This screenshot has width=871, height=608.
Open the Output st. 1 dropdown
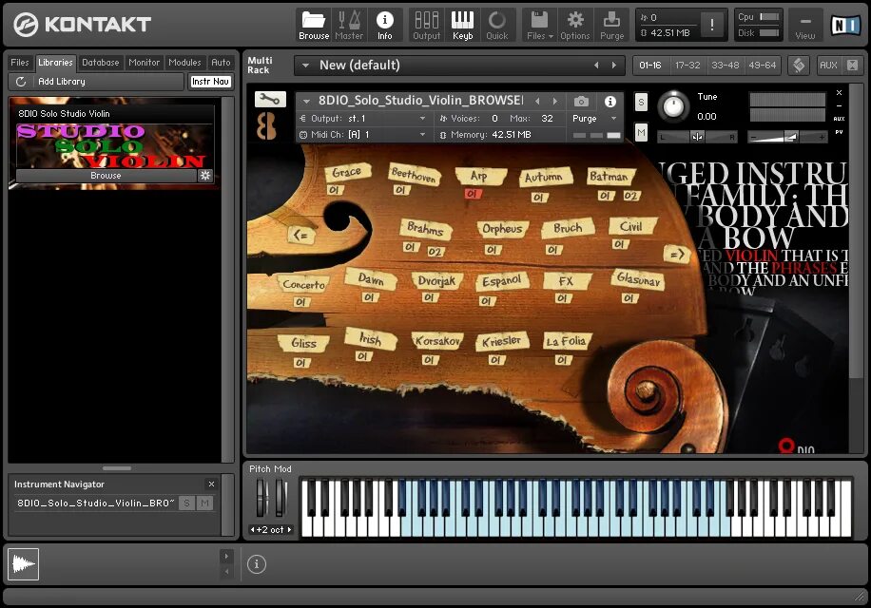pos(364,119)
